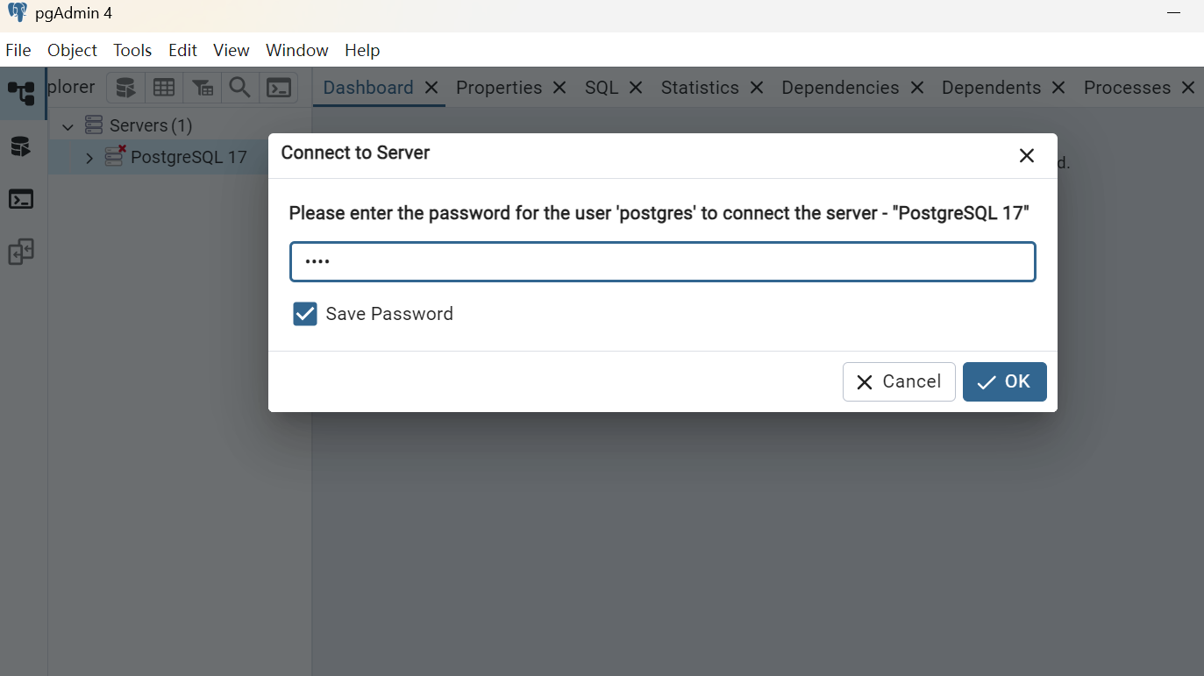The width and height of the screenshot is (1204, 676).
Task: Click the Filtered Rows toolbar icon
Action: pyautogui.click(x=203, y=88)
